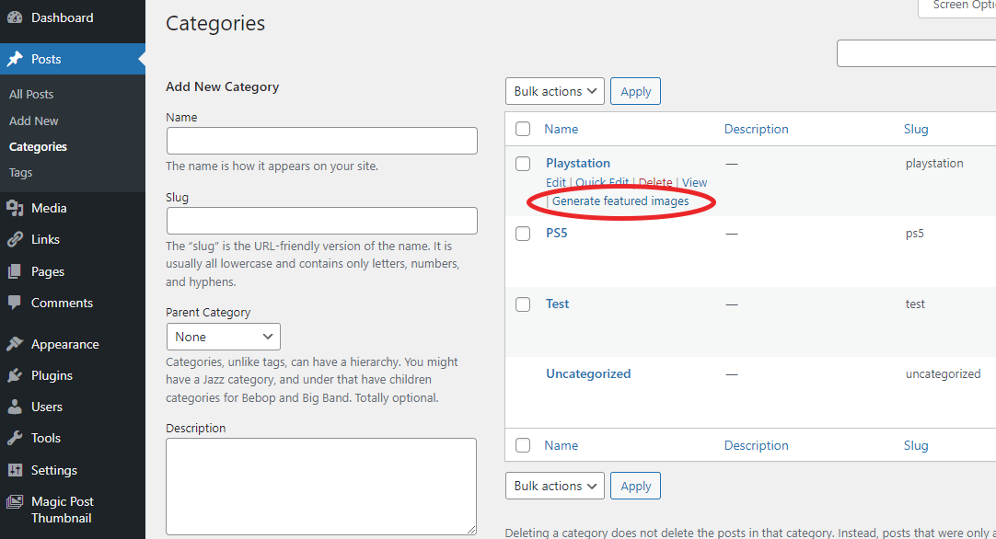Click the Tools wrench icon
Viewport: 996px width, 539px height.
click(15, 438)
